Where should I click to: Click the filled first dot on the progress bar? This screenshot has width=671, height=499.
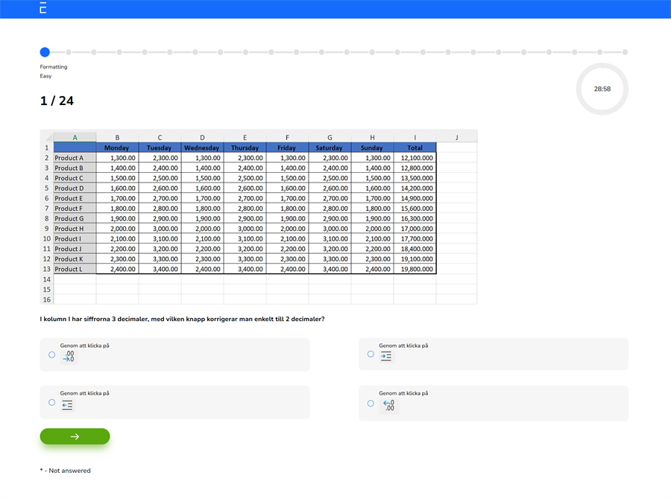(45, 52)
